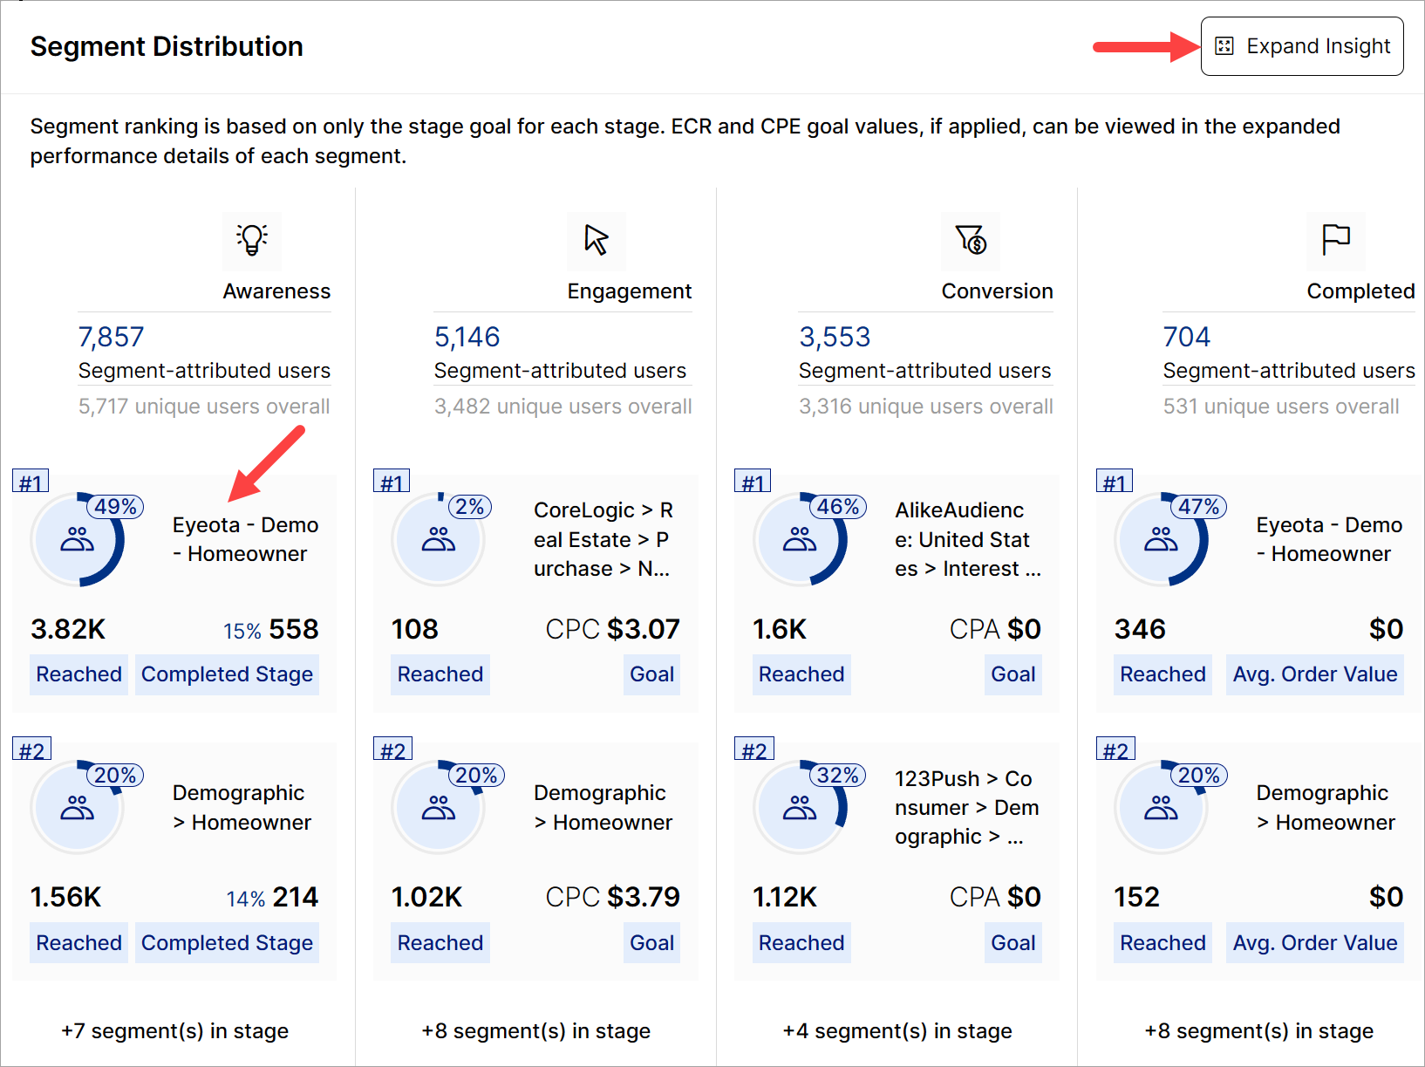Open the 704 Completed segment-attributed users count
The image size is (1425, 1067).
[1186, 337]
